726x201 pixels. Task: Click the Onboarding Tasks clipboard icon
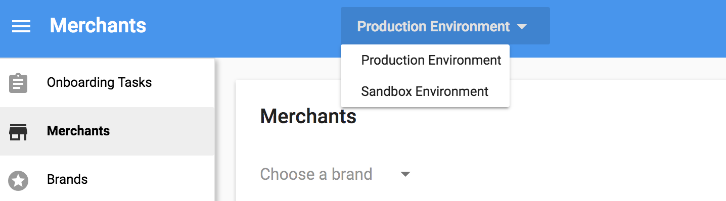pyautogui.click(x=19, y=83)
